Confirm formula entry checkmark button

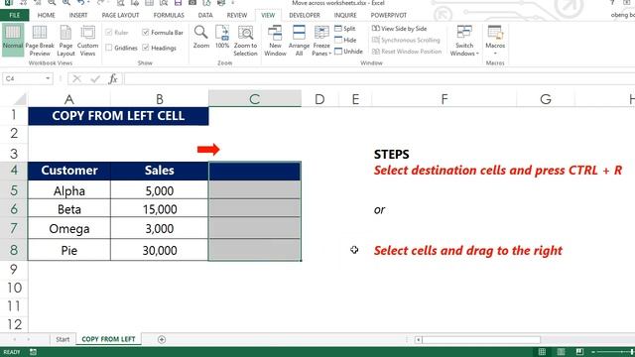coord(95,79)
